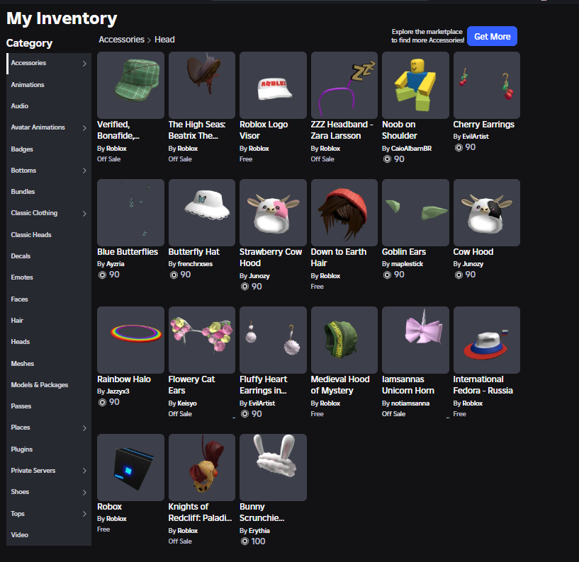The height and width of the screenshot is (562, 579).
Task: Open the Robox black cube thumbnail
Action: pyautogui.click(x=130, y=468)
